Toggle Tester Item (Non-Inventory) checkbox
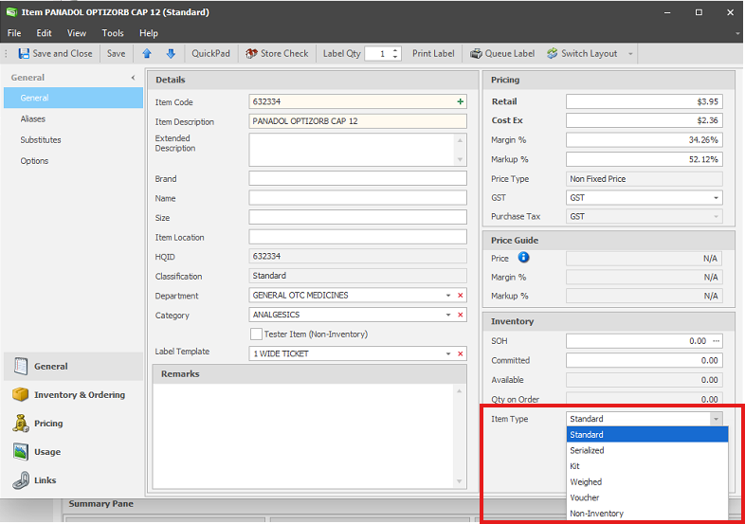Viewport: 745px width, 524px height. [x=256, y=334]
